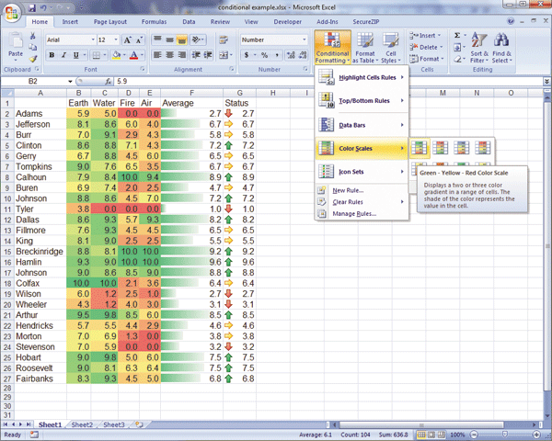Click the Find & Select icon
Viewport: 552px width, 441px height.
502,48
